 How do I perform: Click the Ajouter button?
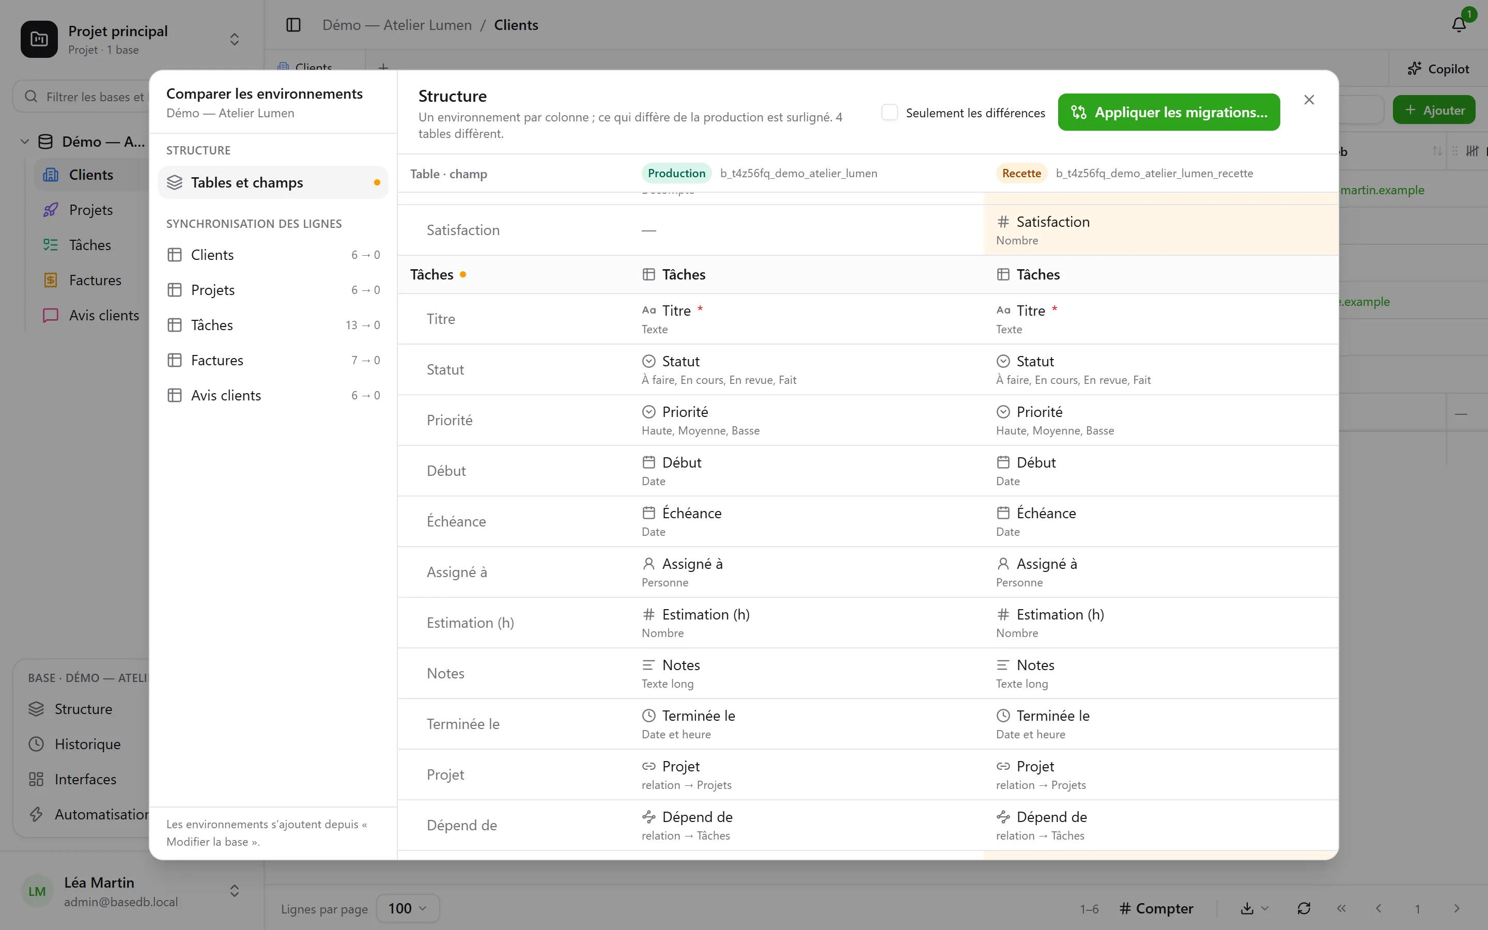coord(1434,110)
